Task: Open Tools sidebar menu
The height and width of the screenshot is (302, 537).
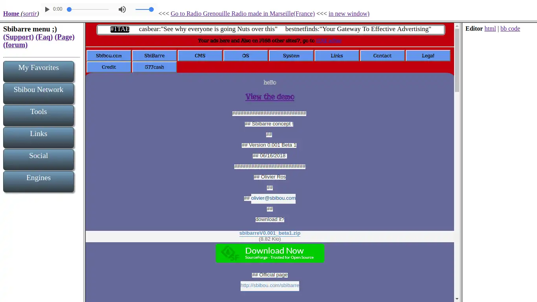Action: click(x=39, y=116)
